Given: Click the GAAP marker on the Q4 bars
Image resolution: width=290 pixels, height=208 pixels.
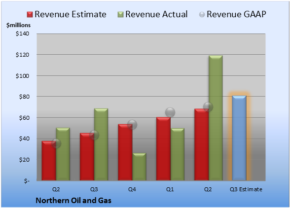Looking at the screenshot, I should pos(132,124).
